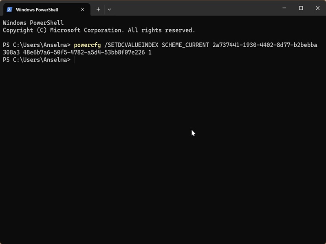Maximize the terminal window

pyautogui.click(x=301, y=8)
